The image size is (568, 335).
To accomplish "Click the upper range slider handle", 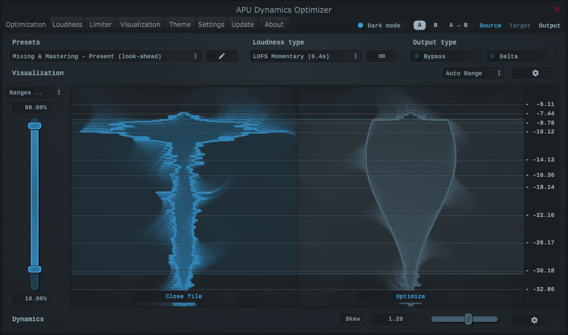I will coord(35,126).
